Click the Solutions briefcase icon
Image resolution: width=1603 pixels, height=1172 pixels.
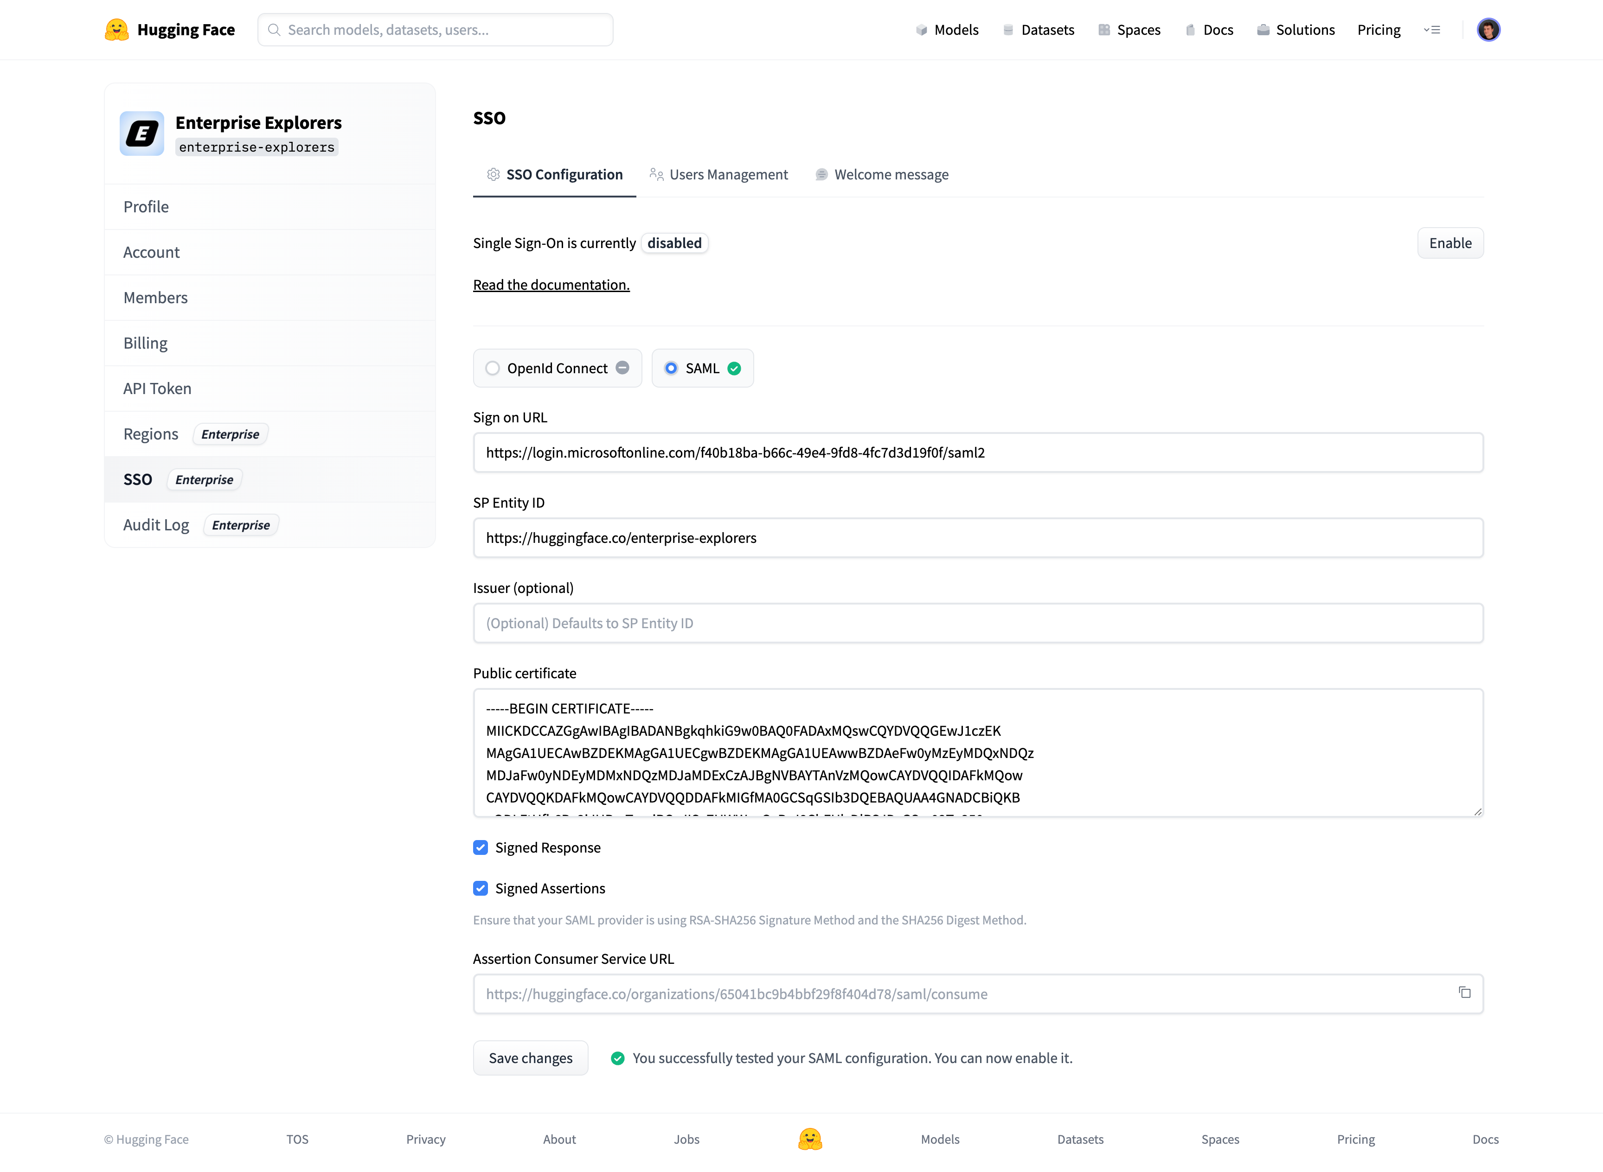click(1263, 30)
